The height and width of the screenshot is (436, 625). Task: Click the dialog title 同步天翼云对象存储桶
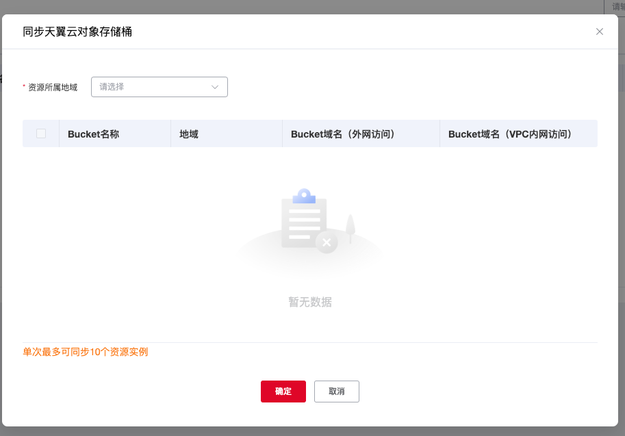click(x=77, y=31)
